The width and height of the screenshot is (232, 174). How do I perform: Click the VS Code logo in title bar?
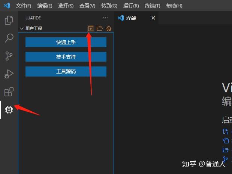click(7, 6)
